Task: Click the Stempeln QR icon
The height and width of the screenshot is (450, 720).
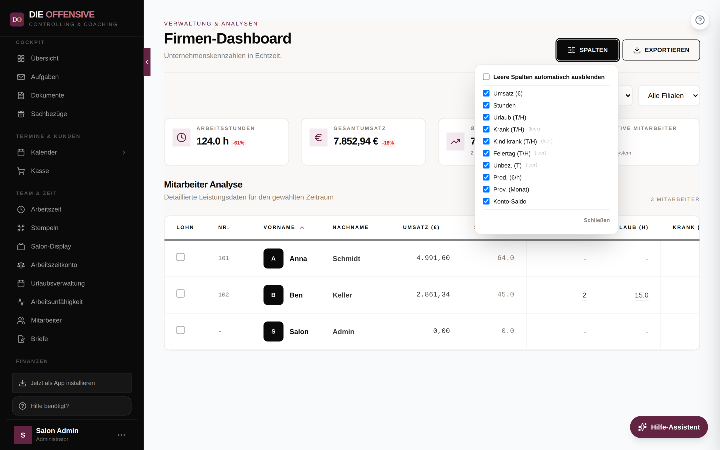Action: tap(21, 228)
